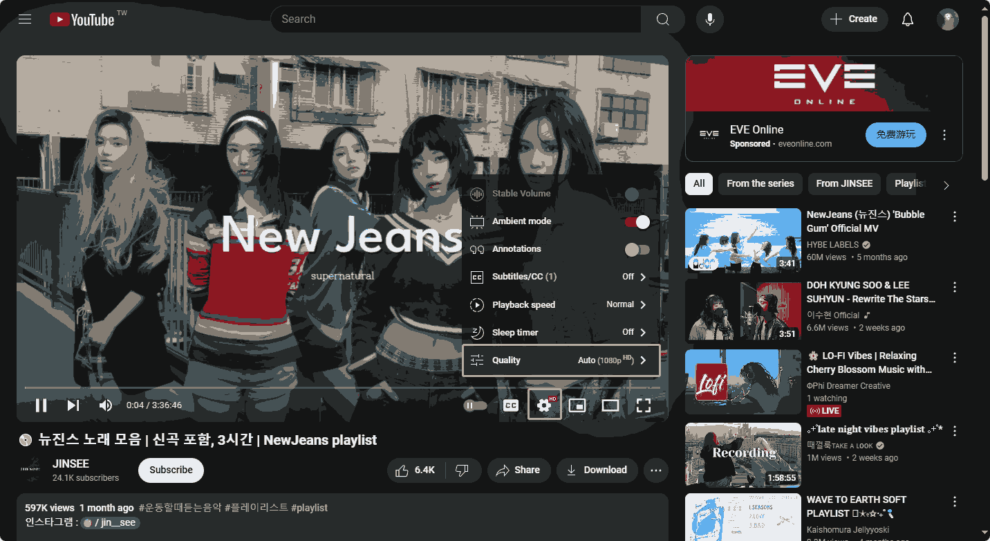
Task: Enable Annotations switch
Action: (x=637, y=250)
